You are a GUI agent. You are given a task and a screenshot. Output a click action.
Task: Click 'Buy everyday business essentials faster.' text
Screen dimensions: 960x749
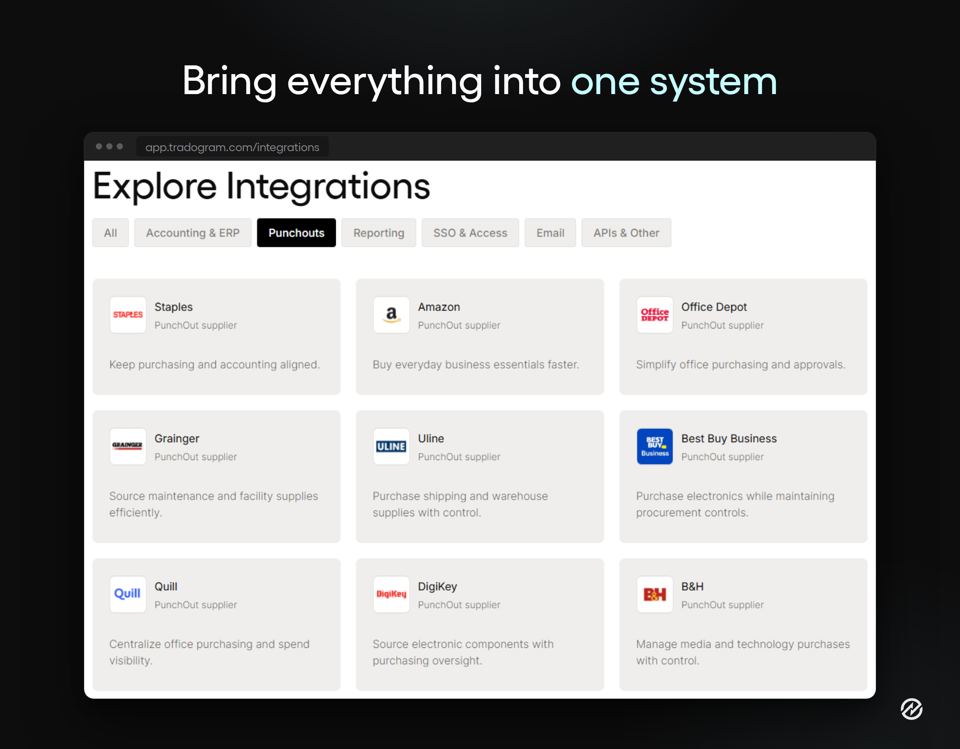tap(475, 365)
